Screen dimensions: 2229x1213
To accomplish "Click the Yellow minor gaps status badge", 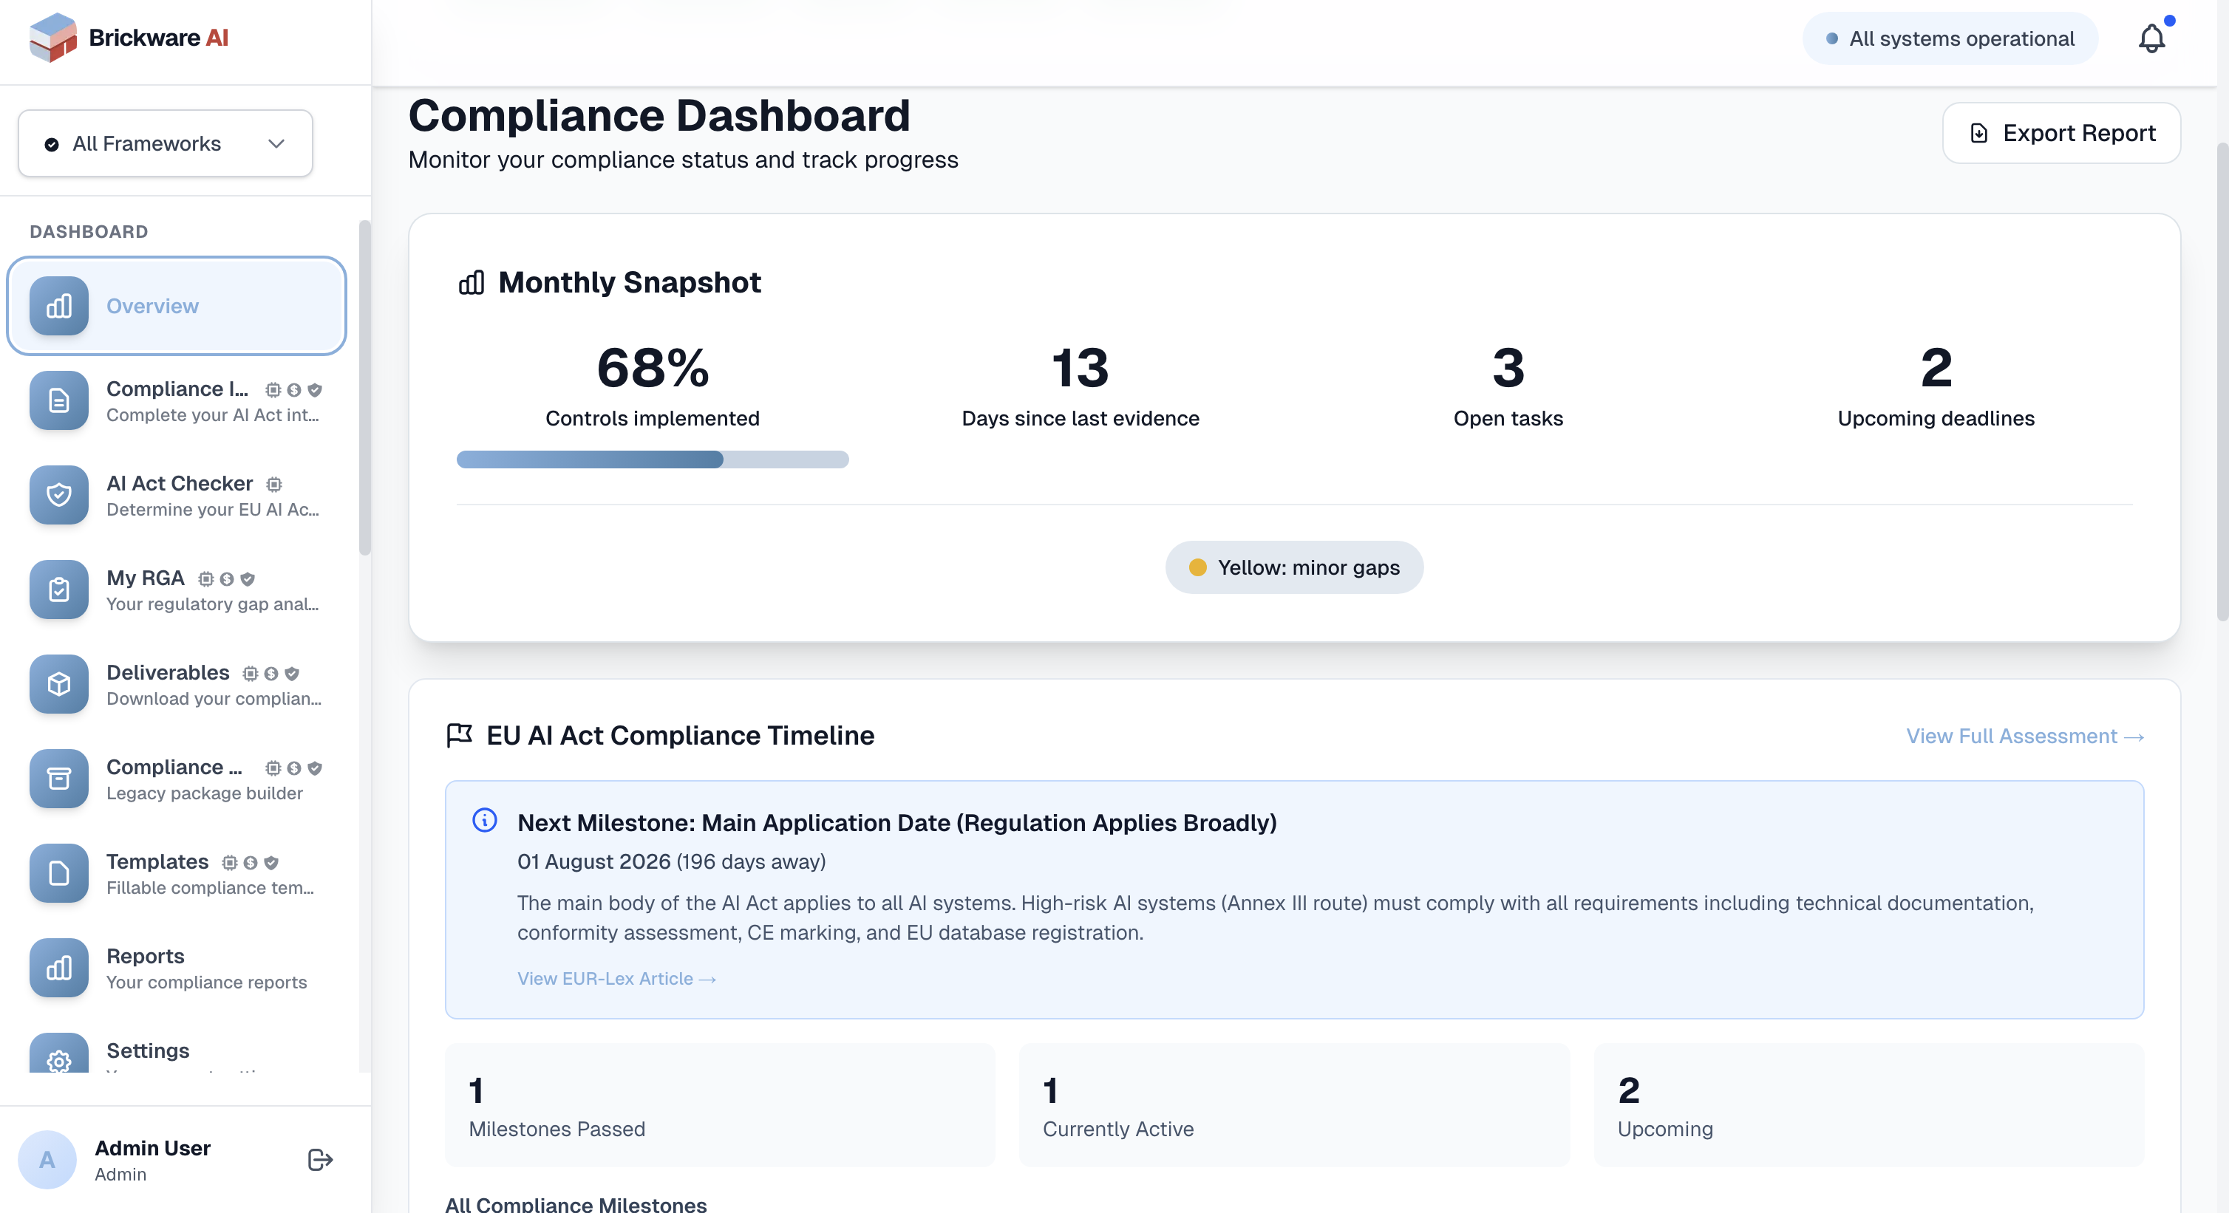I will [1293, 567].
